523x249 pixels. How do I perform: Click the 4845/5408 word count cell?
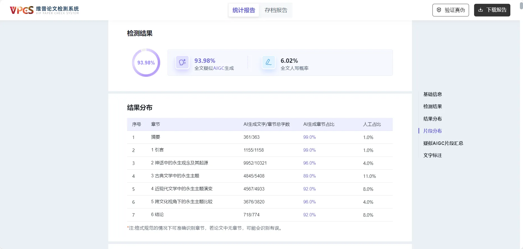[254, 176]
